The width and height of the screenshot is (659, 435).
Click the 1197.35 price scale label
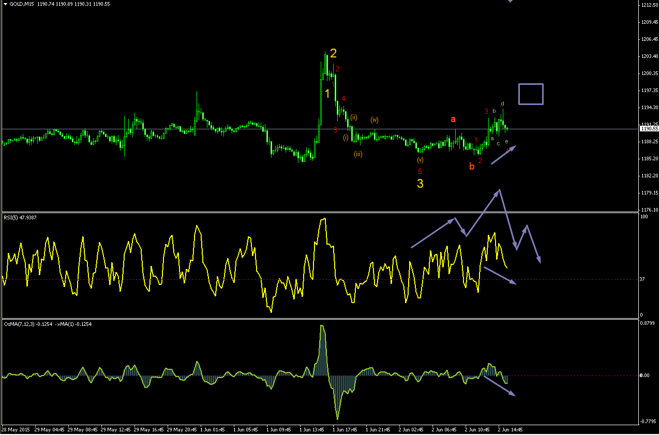(x=649, y=91)
